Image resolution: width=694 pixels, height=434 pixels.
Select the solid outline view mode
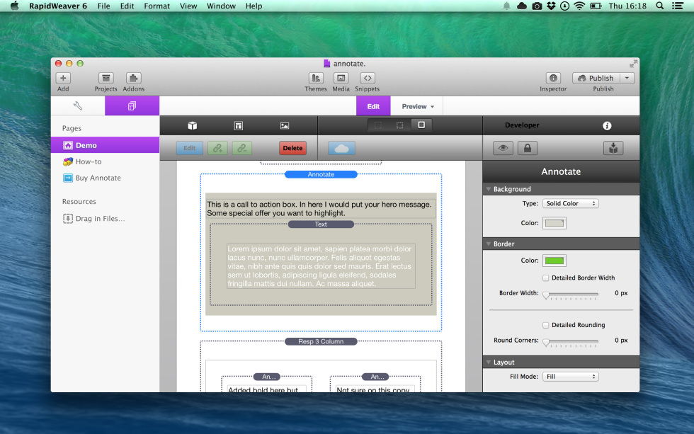click(421, 125)
